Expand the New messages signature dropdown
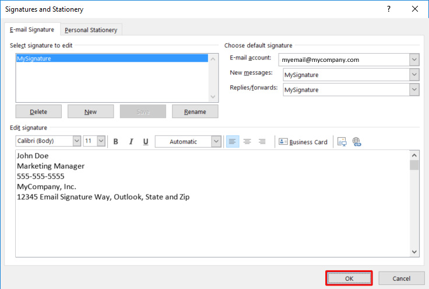 tap(414, 75)
